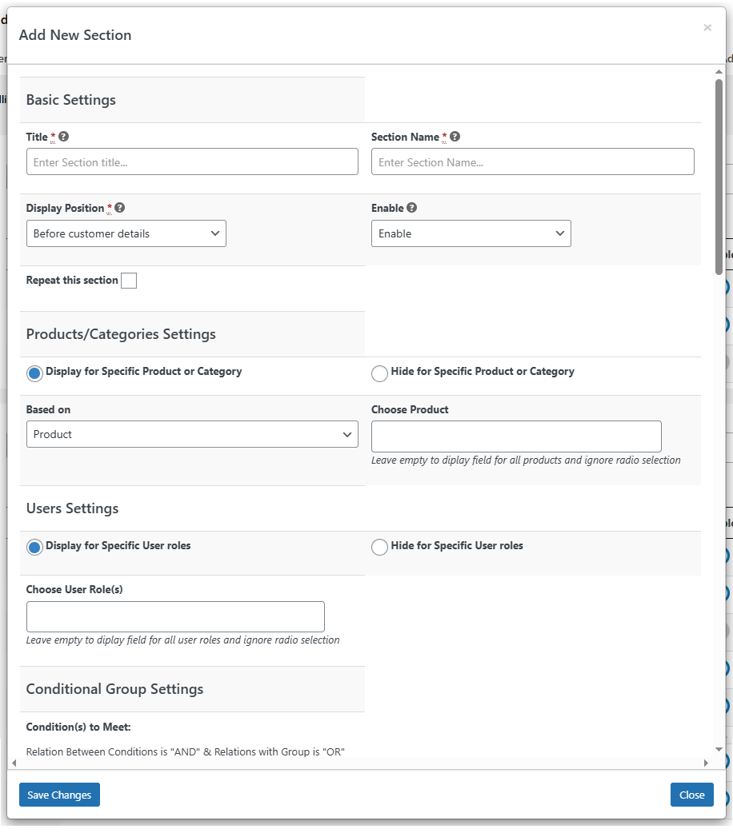
Task: Expand the Based on dropdown
Action: click(x=192, y=434)
